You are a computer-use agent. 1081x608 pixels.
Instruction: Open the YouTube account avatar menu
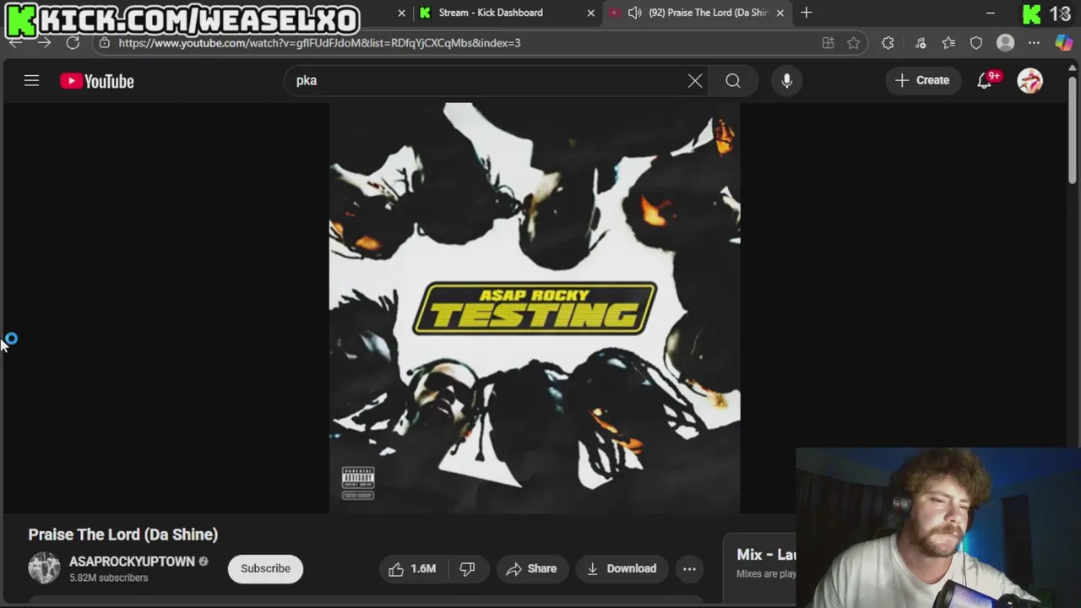click(1029, 81)
